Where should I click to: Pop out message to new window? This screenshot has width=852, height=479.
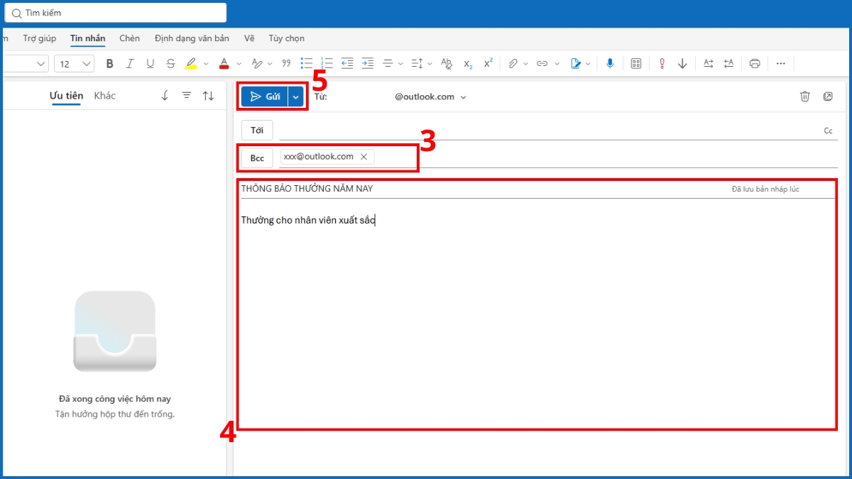pyautogui.click(x=828, y=97)
